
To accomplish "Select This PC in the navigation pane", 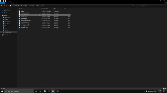I will pos(5,16).
